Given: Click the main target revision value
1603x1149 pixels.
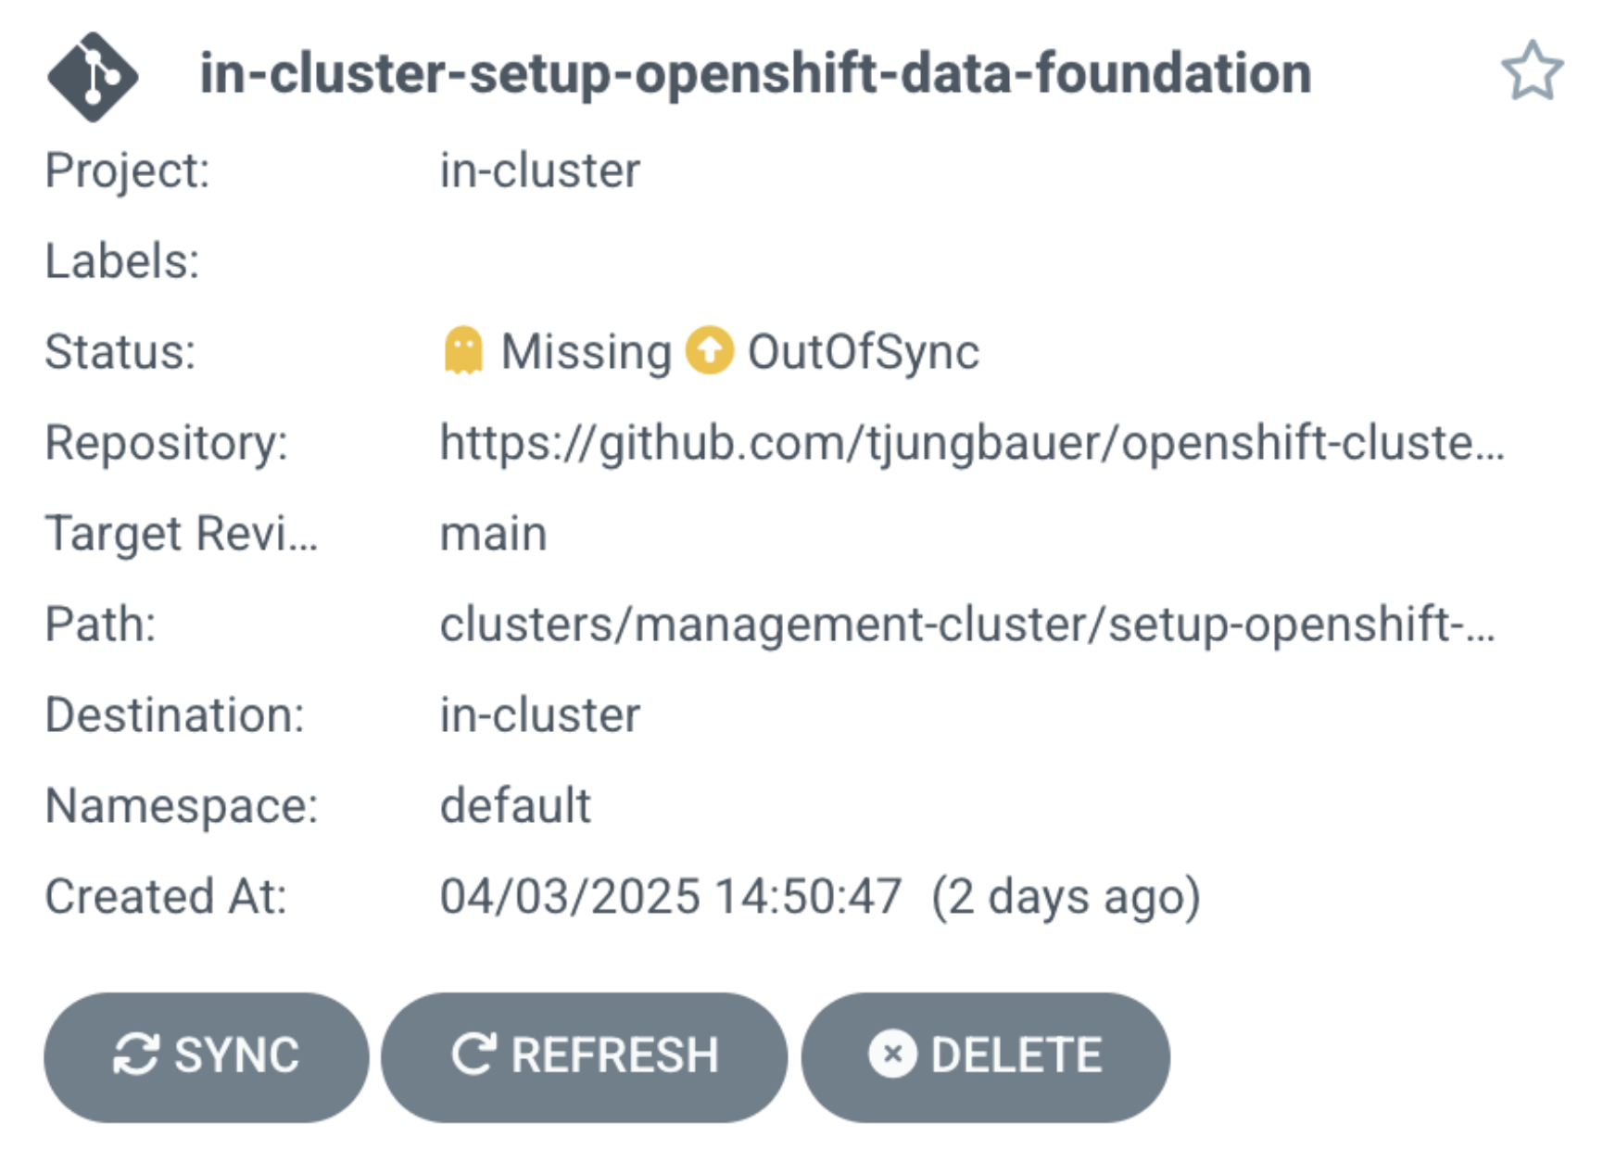Looking at the screenshot, I should click(x=493, y=534).
